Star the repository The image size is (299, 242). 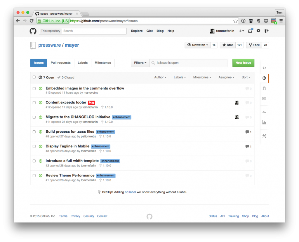coord(228,45)
